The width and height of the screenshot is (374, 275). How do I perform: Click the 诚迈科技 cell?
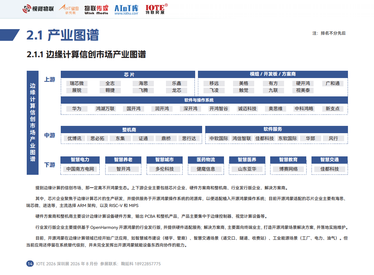point(247,109)
